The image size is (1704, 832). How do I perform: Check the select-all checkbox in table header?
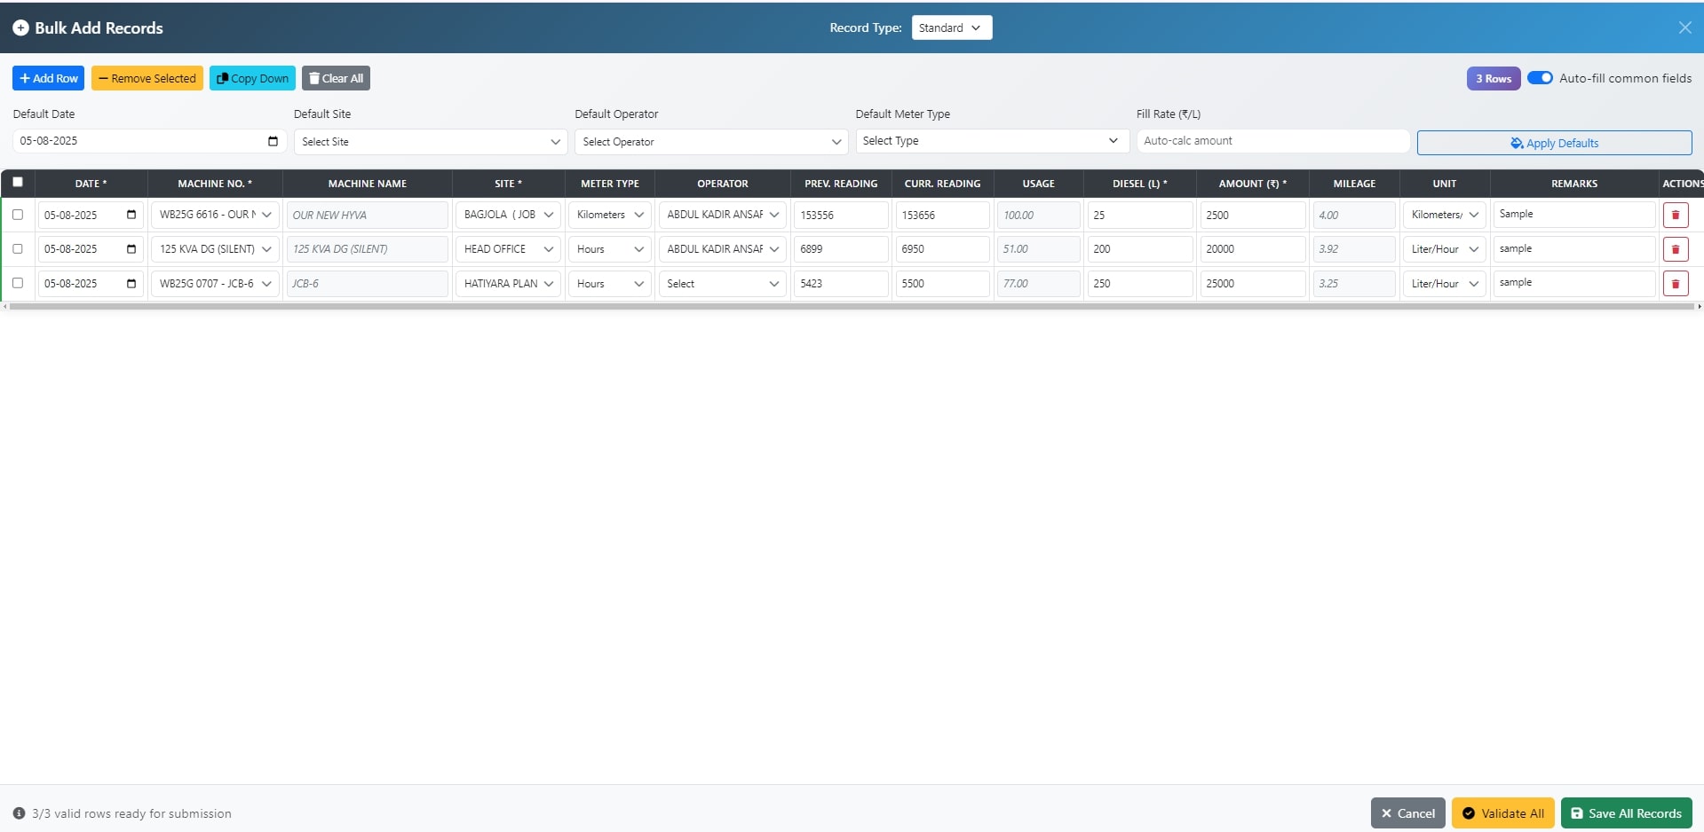18,182
